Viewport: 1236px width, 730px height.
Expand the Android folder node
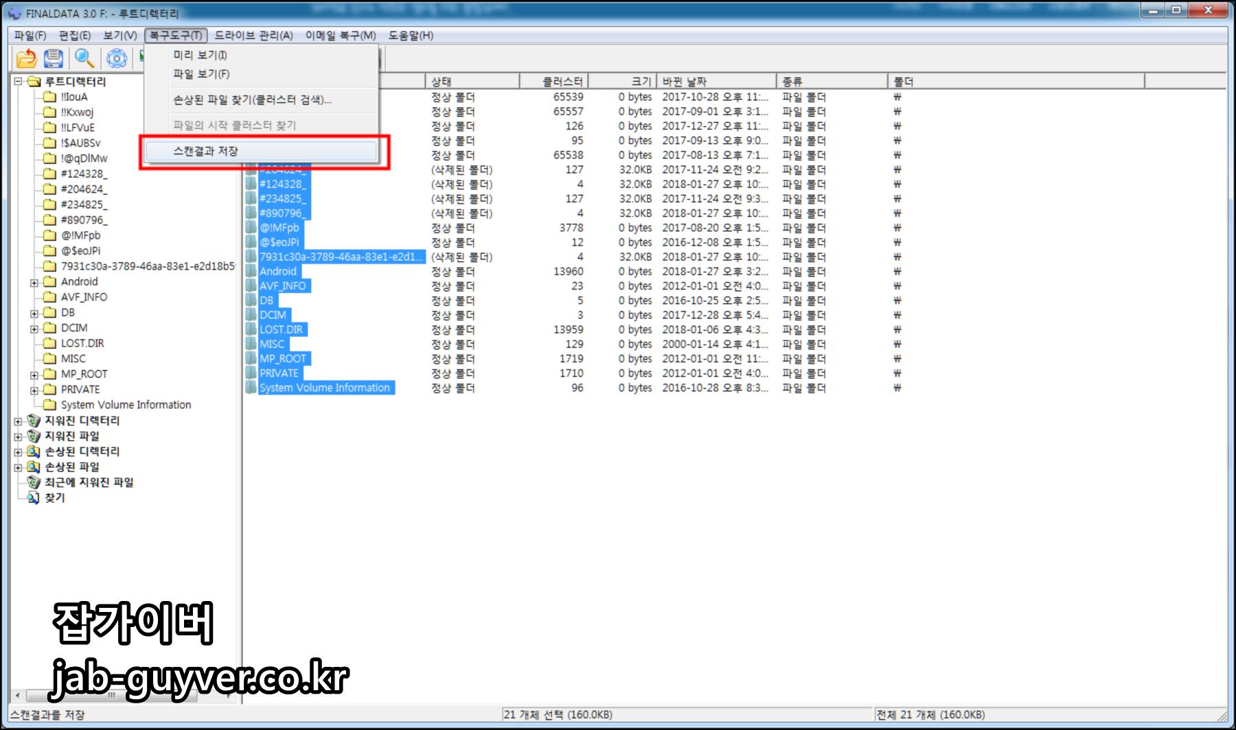[x=34, y=282]
